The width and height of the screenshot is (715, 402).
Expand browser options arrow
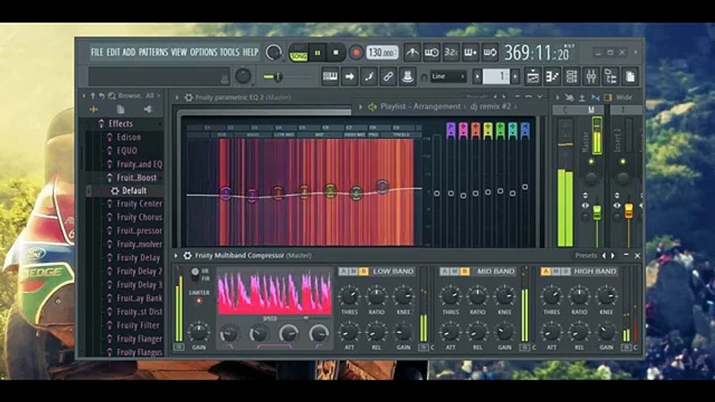[84, 95]
